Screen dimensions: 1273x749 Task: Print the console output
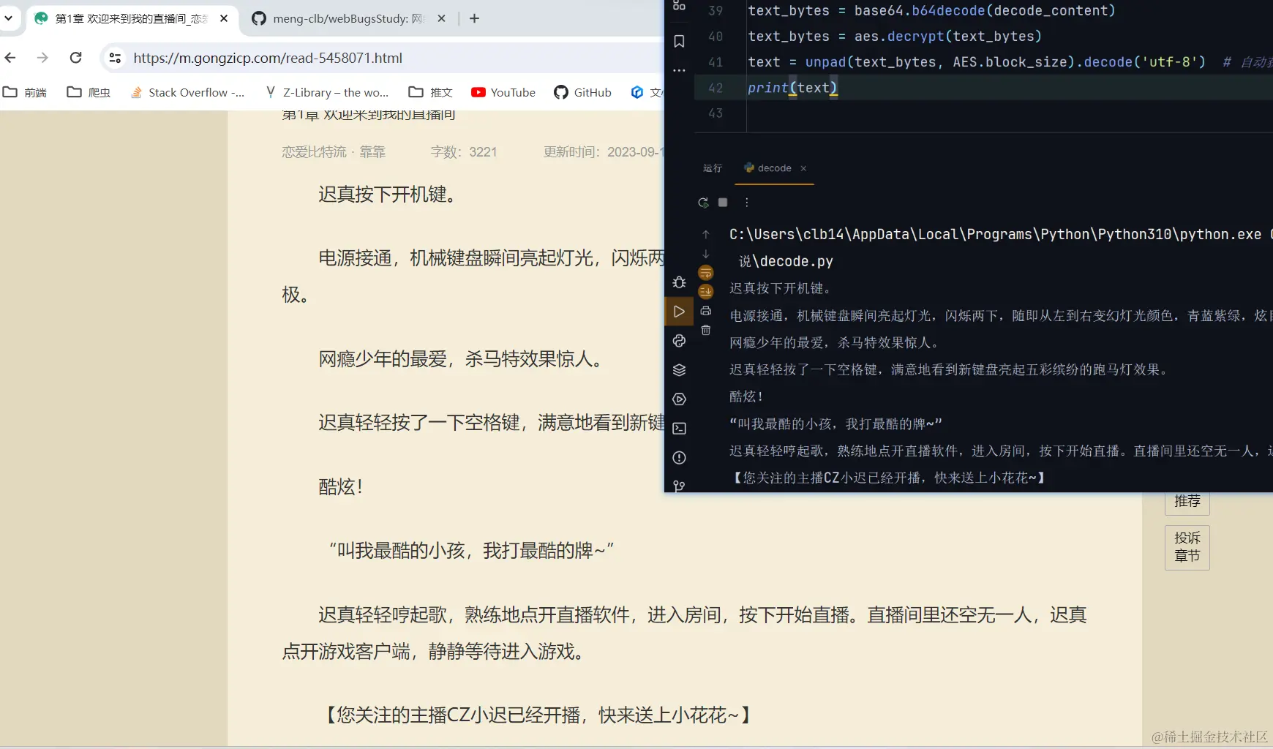click(x=705, y=311)
